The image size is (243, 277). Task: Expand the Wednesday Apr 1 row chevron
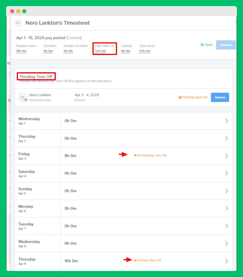(x=227, y=121)
